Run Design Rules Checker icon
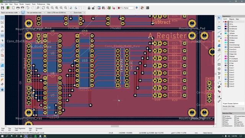This screenshot has width=245, height=138. [x=114, y=8]
